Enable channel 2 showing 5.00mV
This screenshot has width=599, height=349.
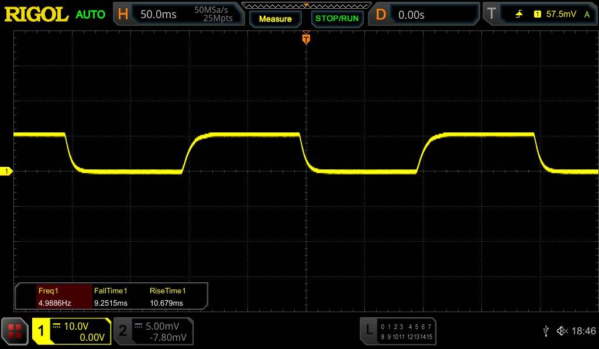tap(153, 331)
